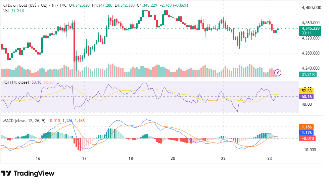Select the CFDs on Gold symbol title

[25, 5]
